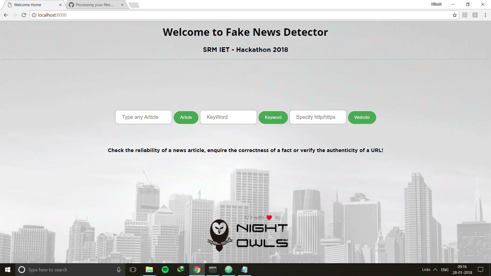Click the KeyWord input field
The width and height of the screenshot is (491, 276).
point(228,117)
